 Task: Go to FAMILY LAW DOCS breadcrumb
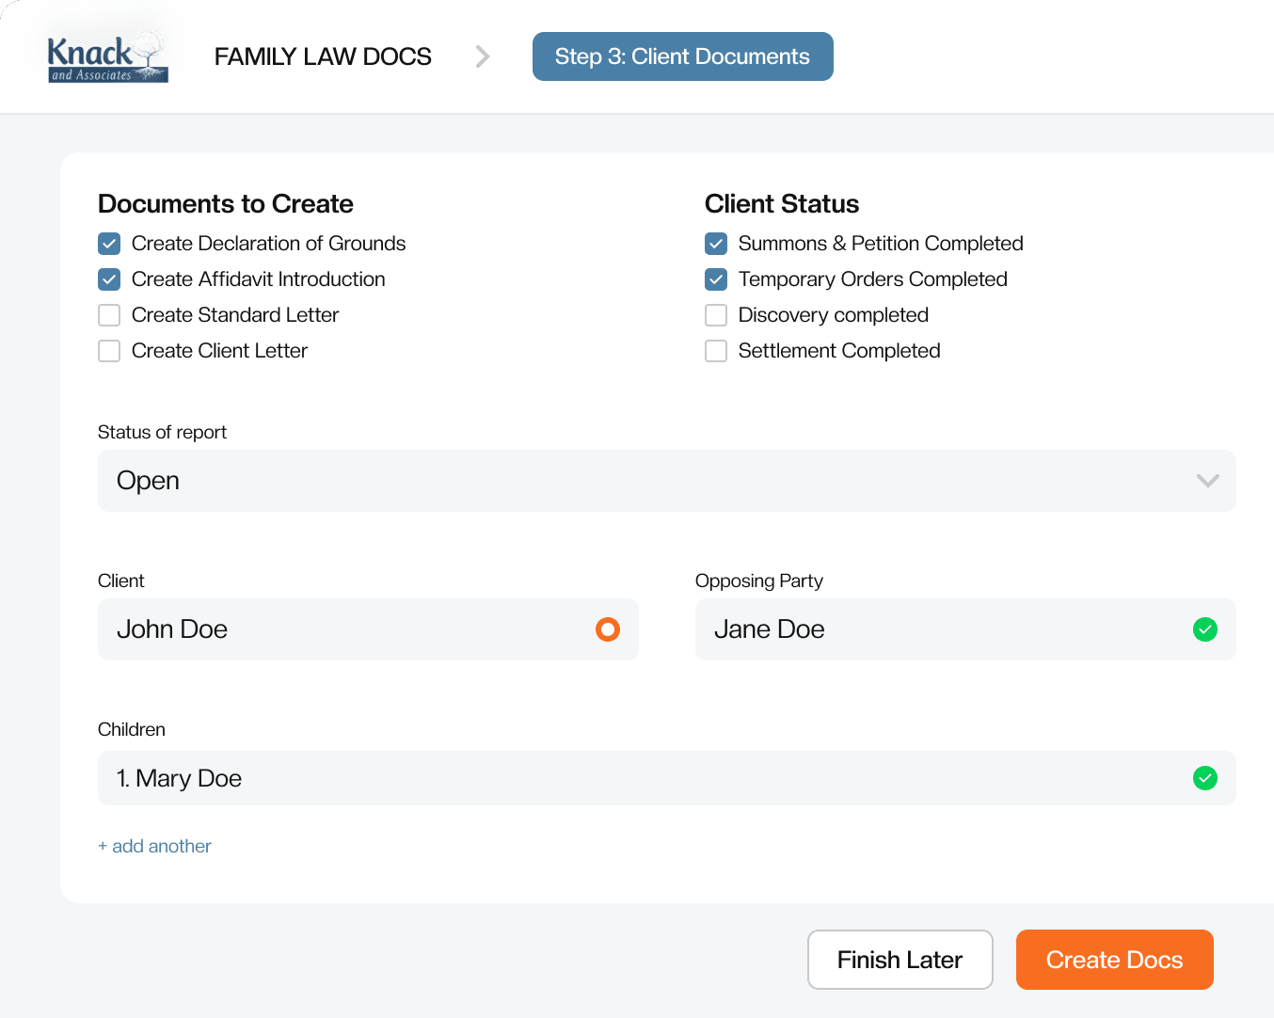tap(323, 56)
